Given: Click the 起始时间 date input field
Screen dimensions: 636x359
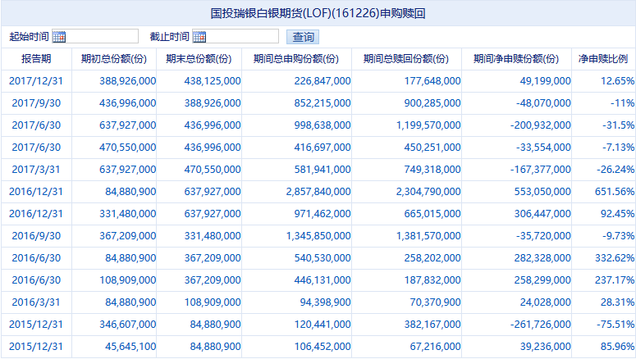Looking at the screenshot, I should coord(95,36).
